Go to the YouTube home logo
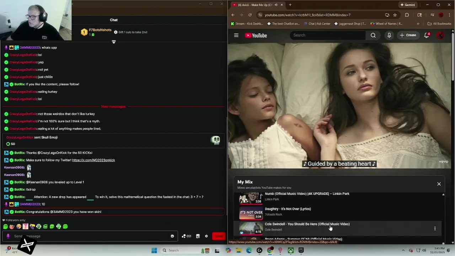This screenshot has width=455, height=256. tap(256, 35)
